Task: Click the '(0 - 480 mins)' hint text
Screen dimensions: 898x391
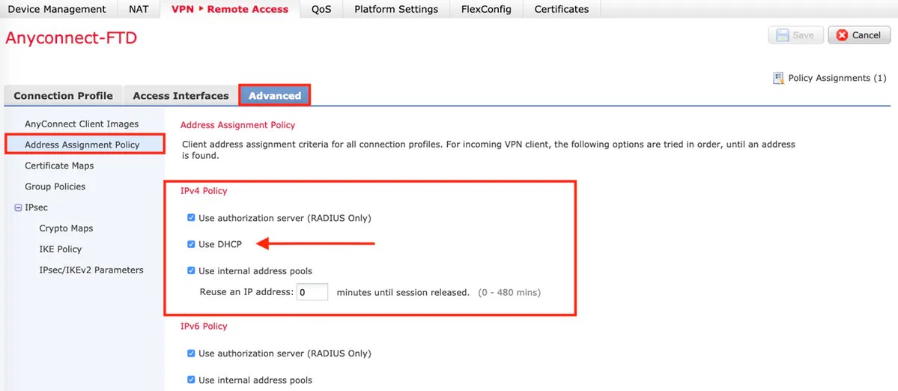Action: tap(509, 292)
